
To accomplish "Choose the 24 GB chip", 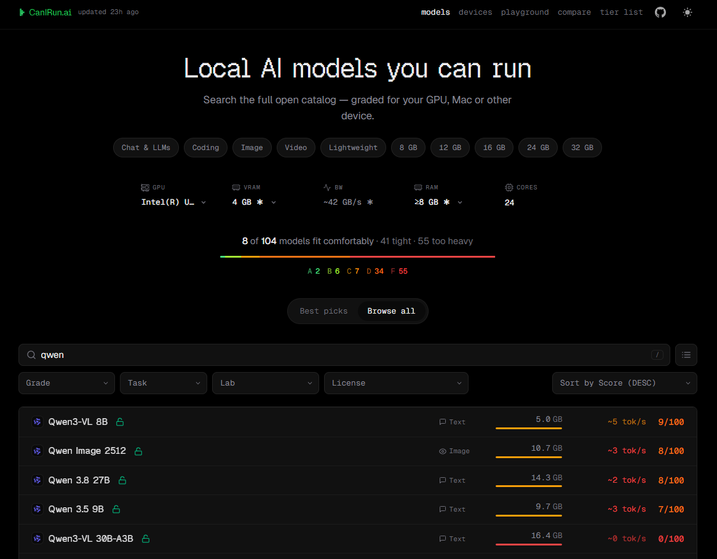I will 537,148.
